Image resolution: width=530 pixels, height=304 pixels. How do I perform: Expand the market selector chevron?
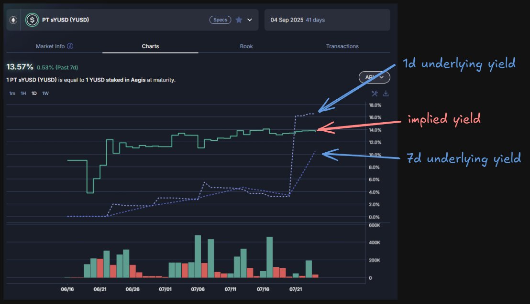pos(250,20)
